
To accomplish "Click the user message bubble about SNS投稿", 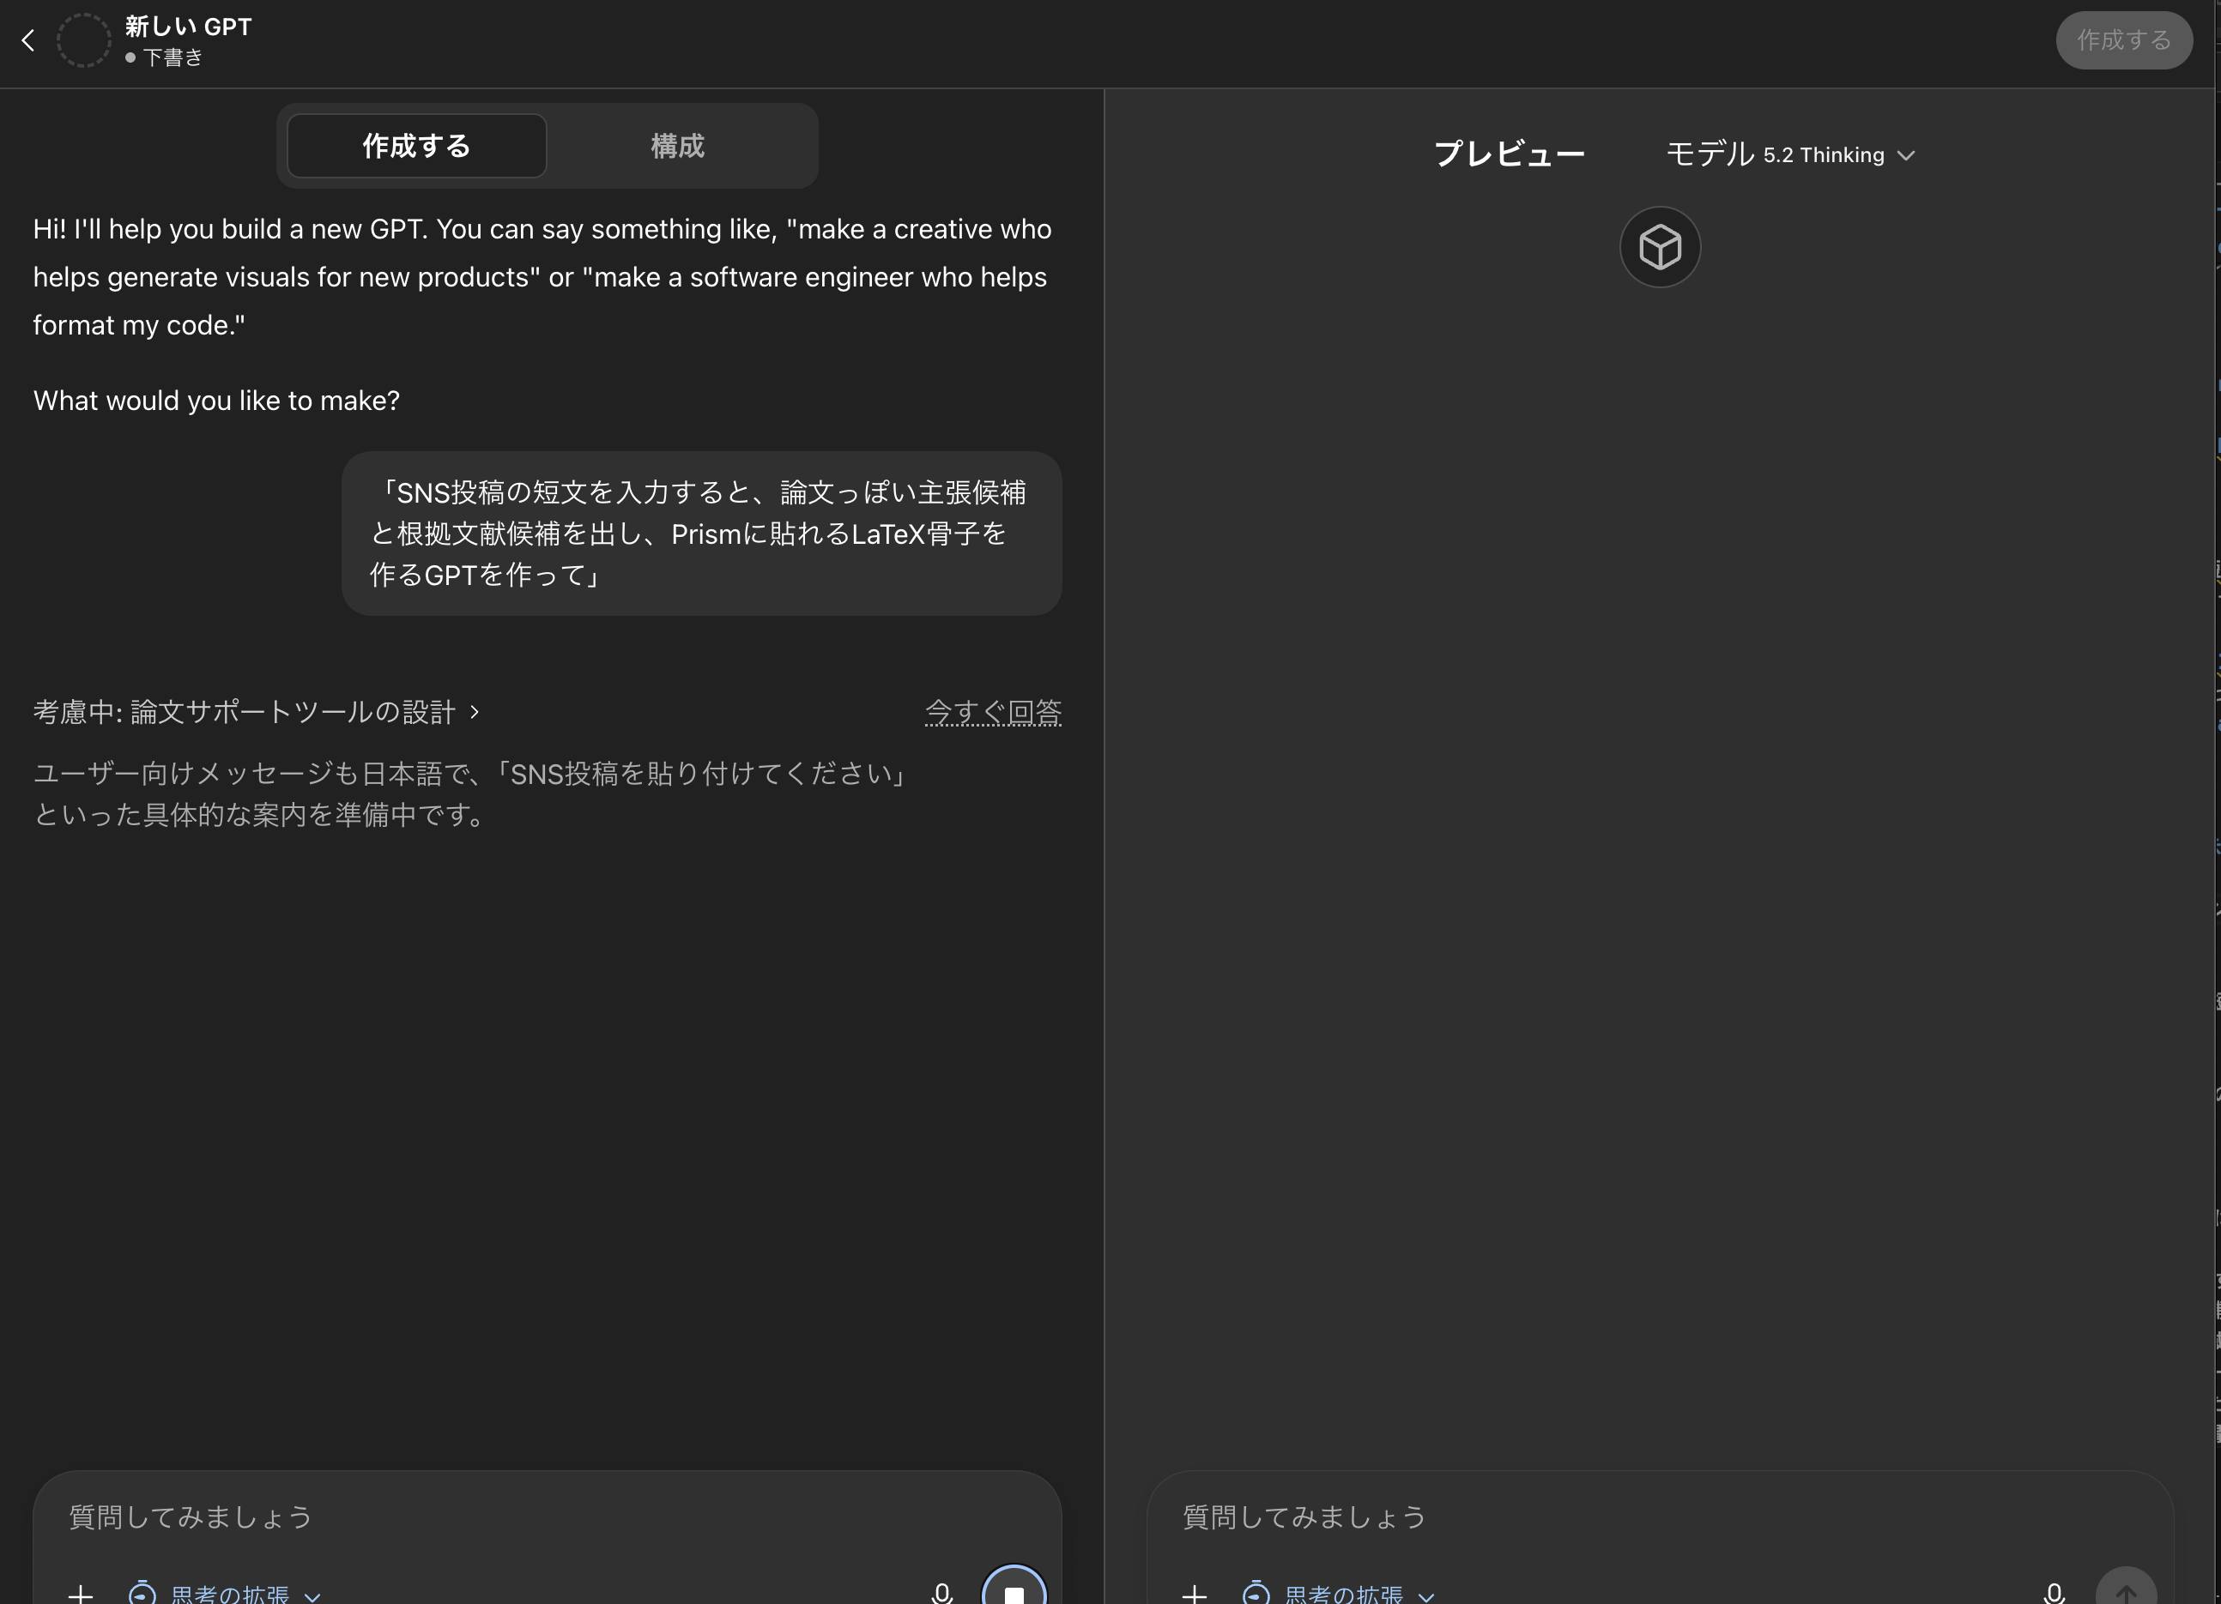I will click(x=701, y=534).
